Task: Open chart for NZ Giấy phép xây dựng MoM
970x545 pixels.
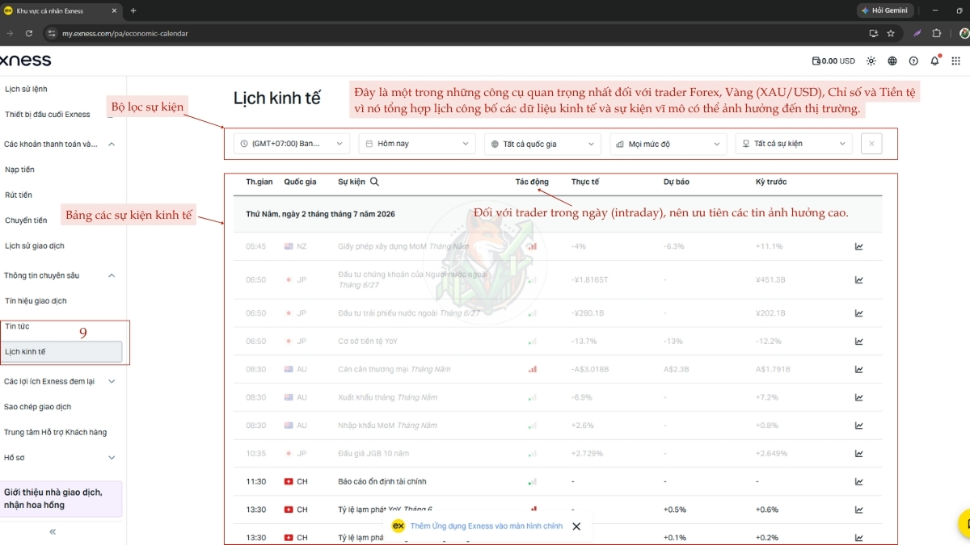Action: coord(859,246)
